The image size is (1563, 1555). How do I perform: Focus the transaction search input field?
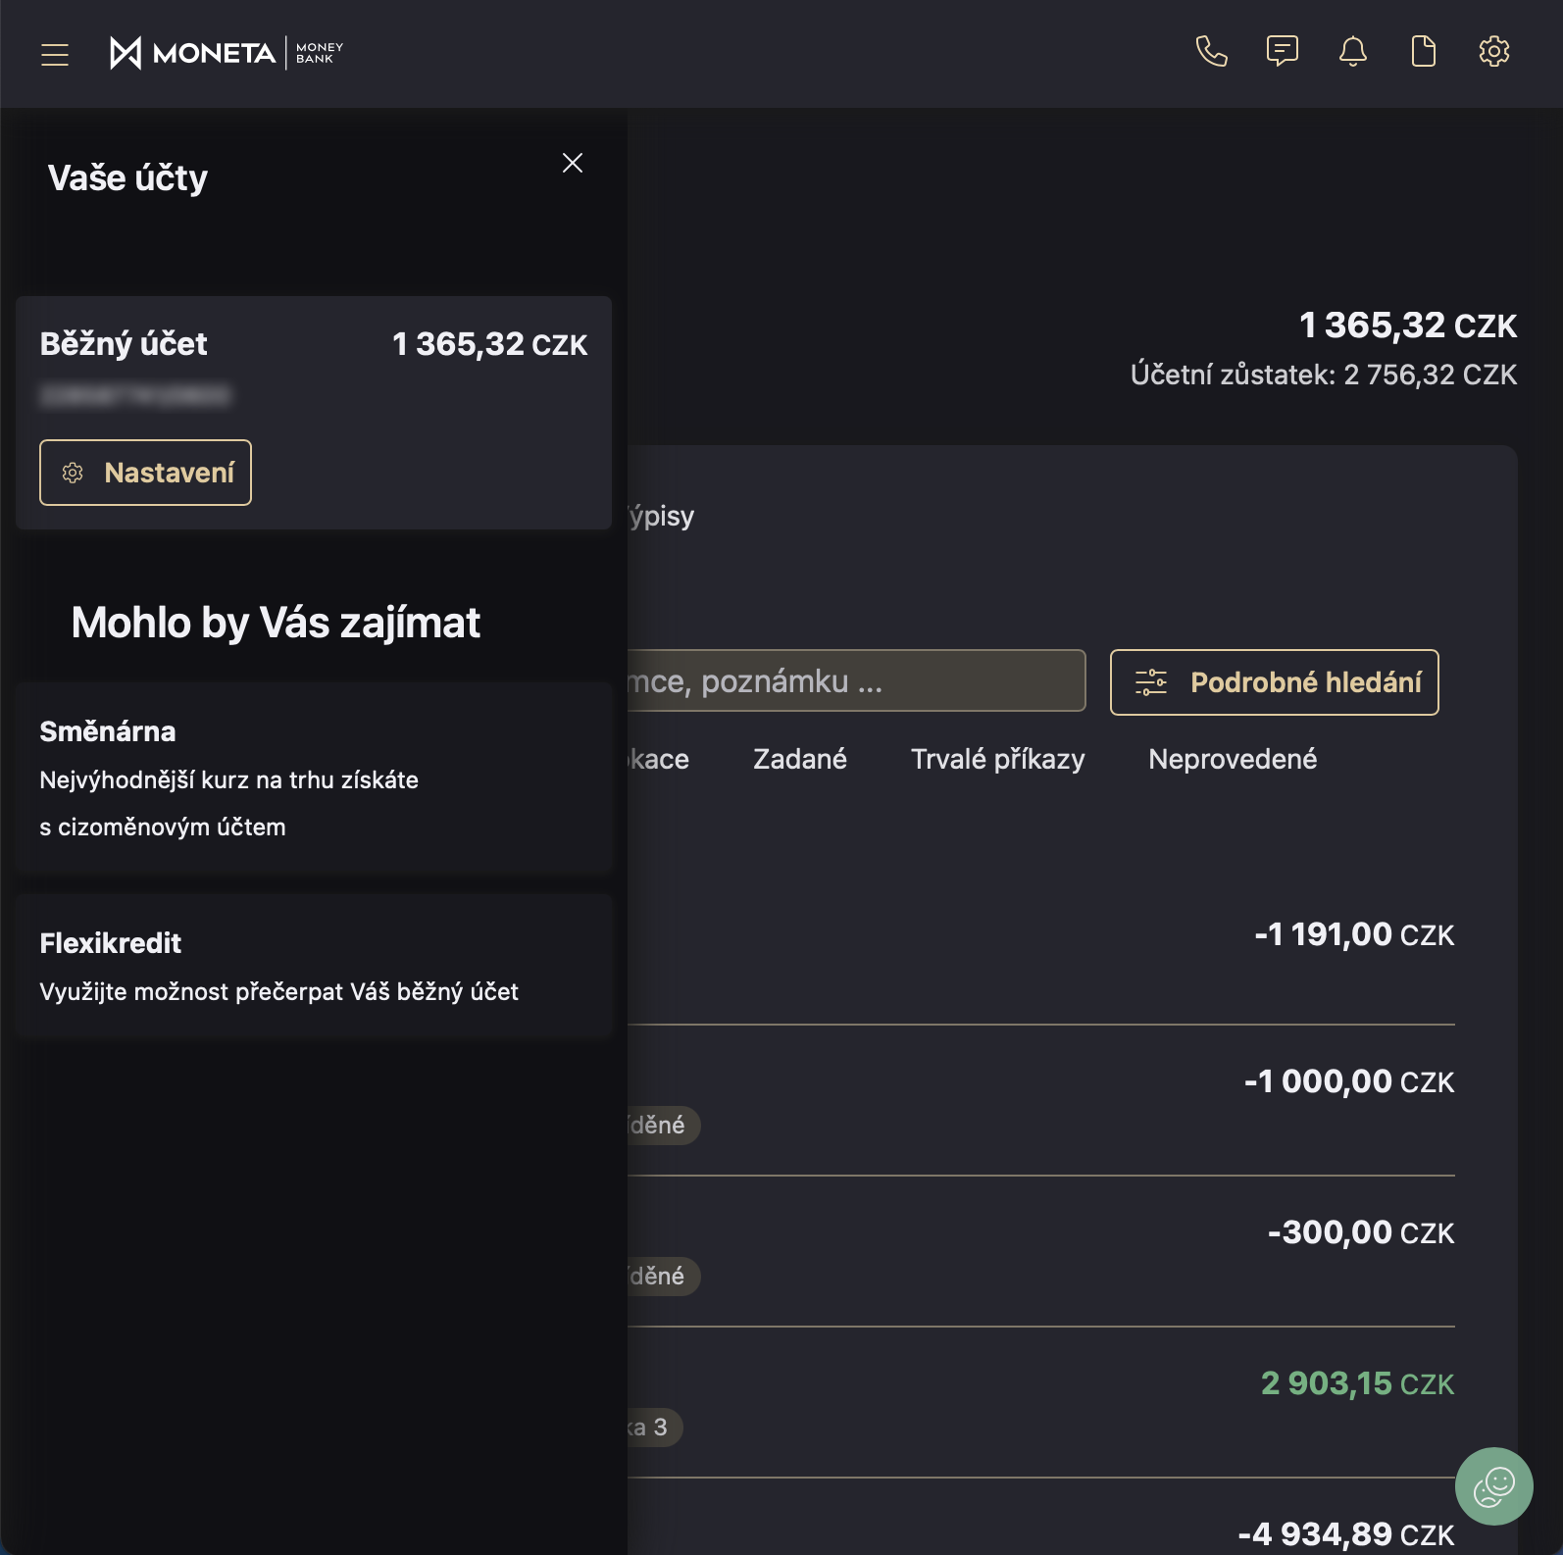click(x=855, y=681)
